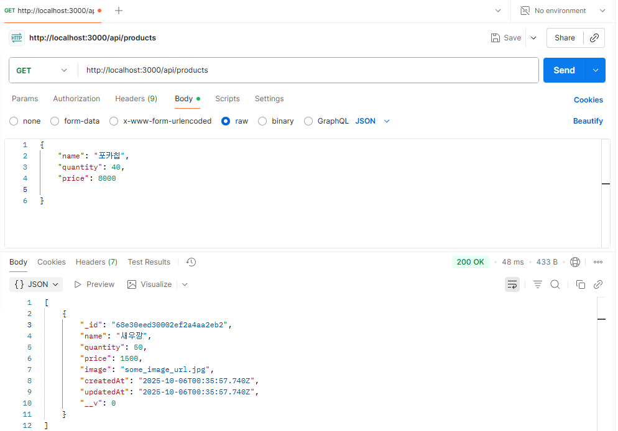Click the "quantity": 40 line in request body

pos(91,167)
